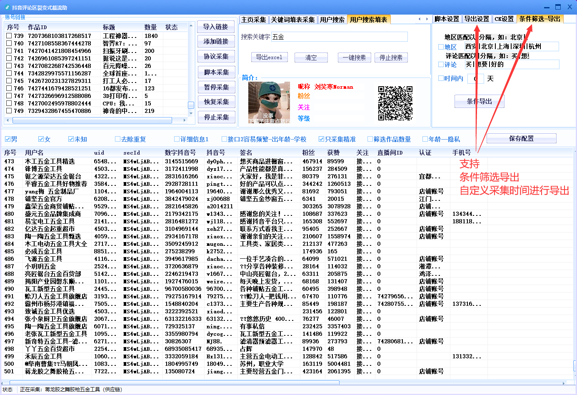
Task: Click the 添加链接 button
Action: click(216, 41)
